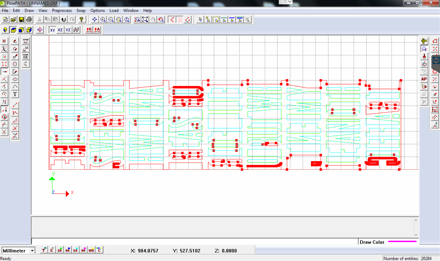This screenshot has height=261, width=440.
Task: Click the magenta Draw Color swatch
Action: pyautogui.click(x=402, y=242)
